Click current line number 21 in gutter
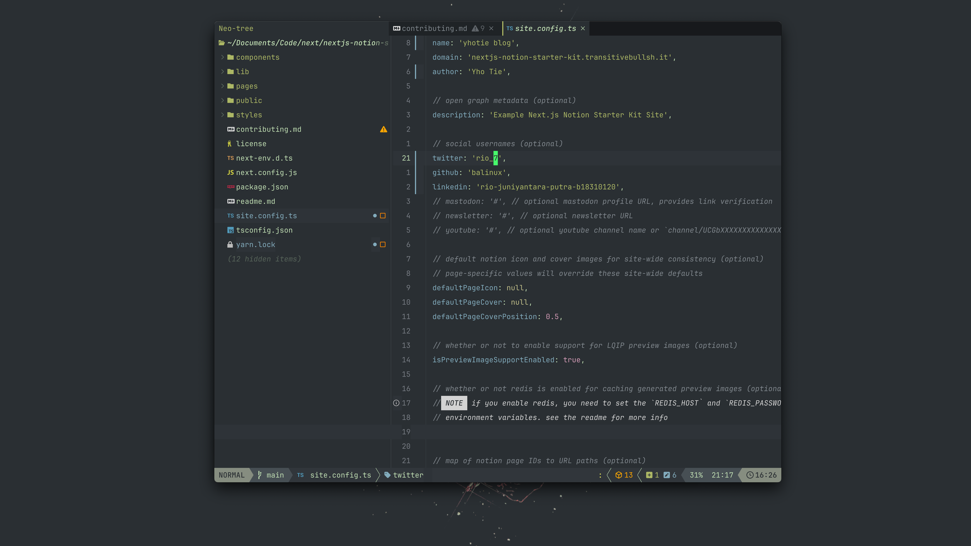The height and width of the screenshot is (546, 971). click(406, 158)
